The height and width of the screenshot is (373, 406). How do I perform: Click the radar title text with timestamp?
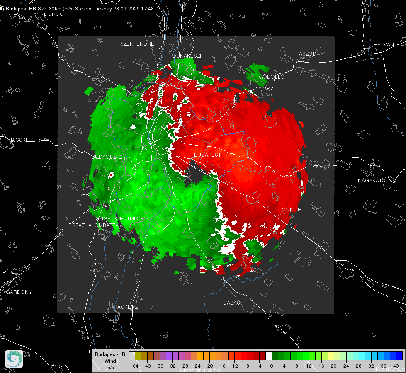pyautogui.click(x=80, y=9)
